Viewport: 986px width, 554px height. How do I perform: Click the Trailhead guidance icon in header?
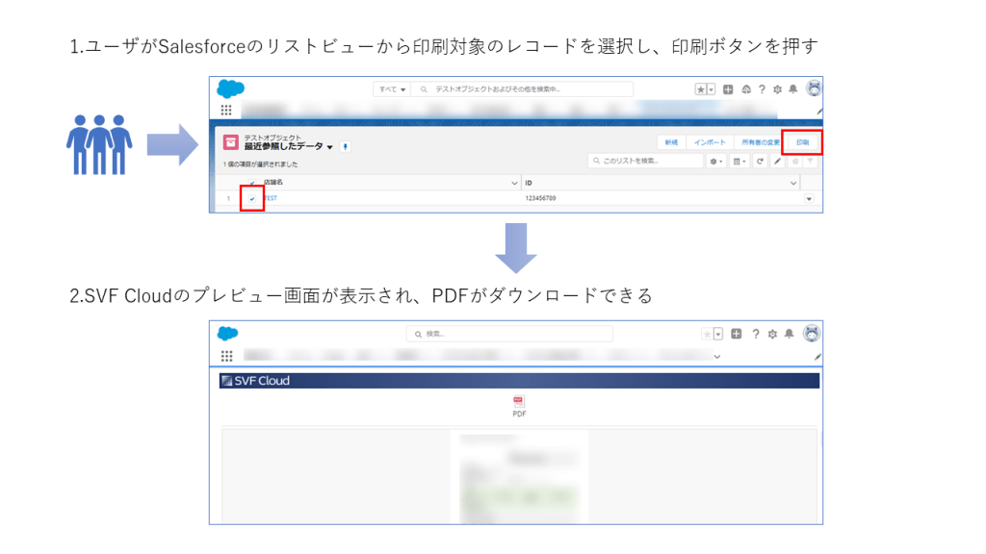(744, 88)
